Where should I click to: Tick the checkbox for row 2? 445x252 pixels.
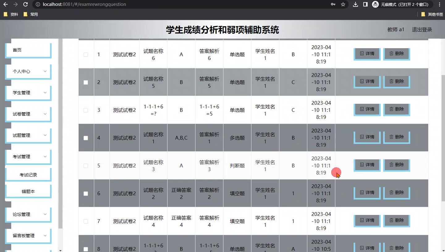[x=86, y=82]
